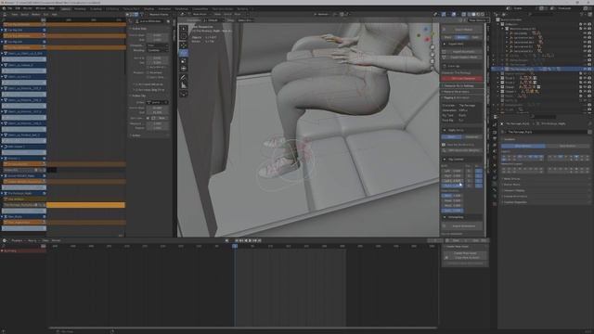Jump to the timeline start frame
This screenshot has width=594, height=334.
237,240
